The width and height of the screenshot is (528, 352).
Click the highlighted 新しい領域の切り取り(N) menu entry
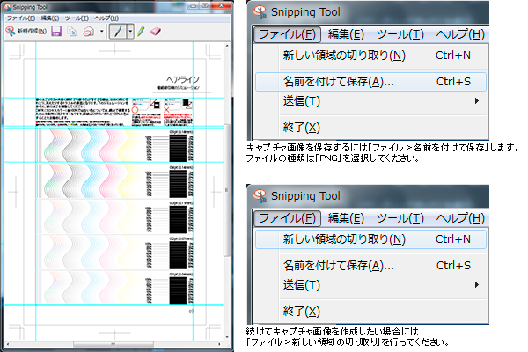(x=370, y=239)
